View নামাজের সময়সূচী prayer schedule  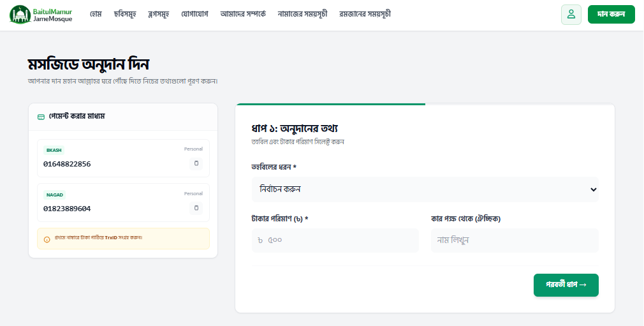tap(302, 14)
